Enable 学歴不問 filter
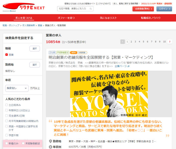This screenshot has width=176, height=149. point(7,135)
